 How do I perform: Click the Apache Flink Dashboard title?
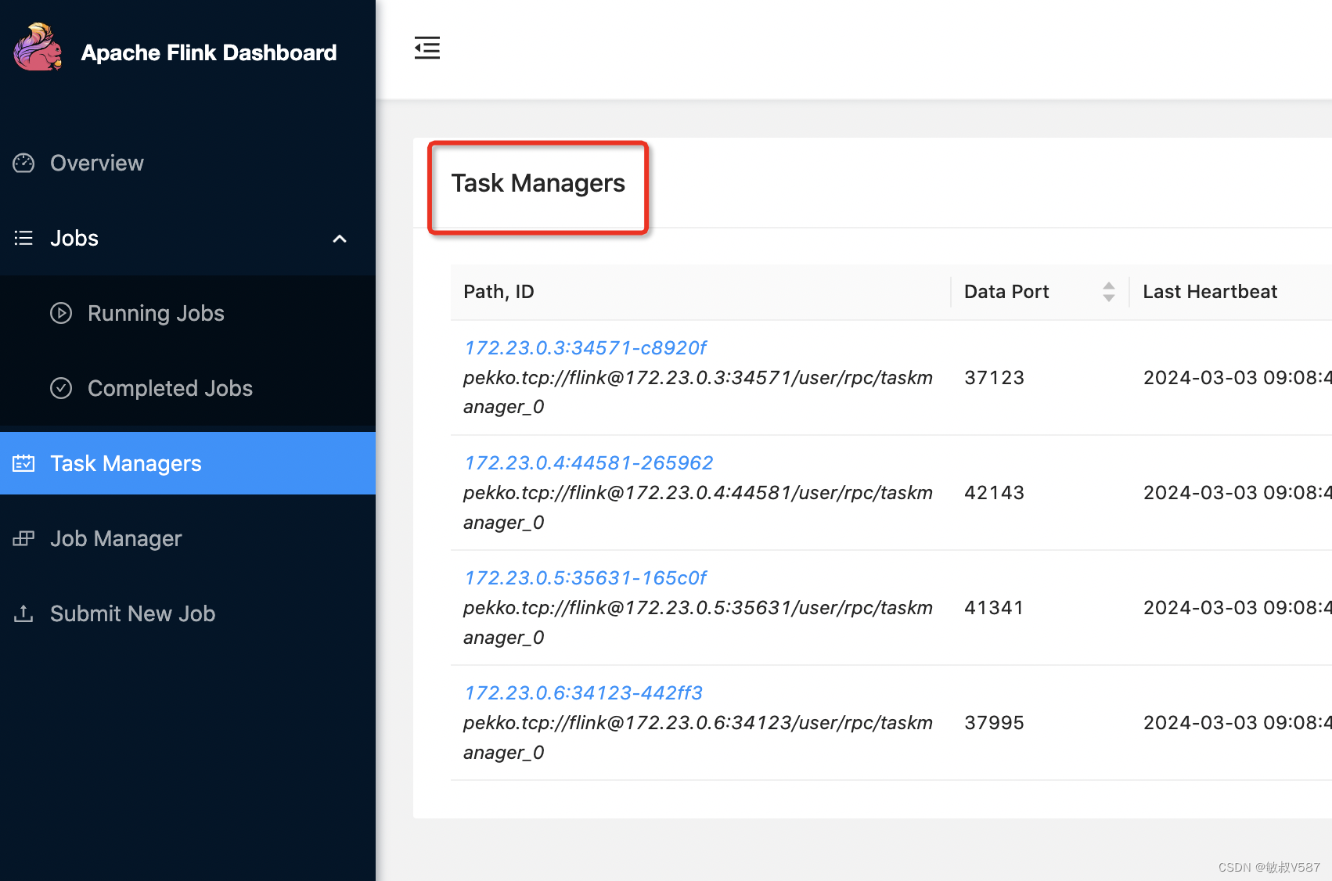(x=209, y=52)
